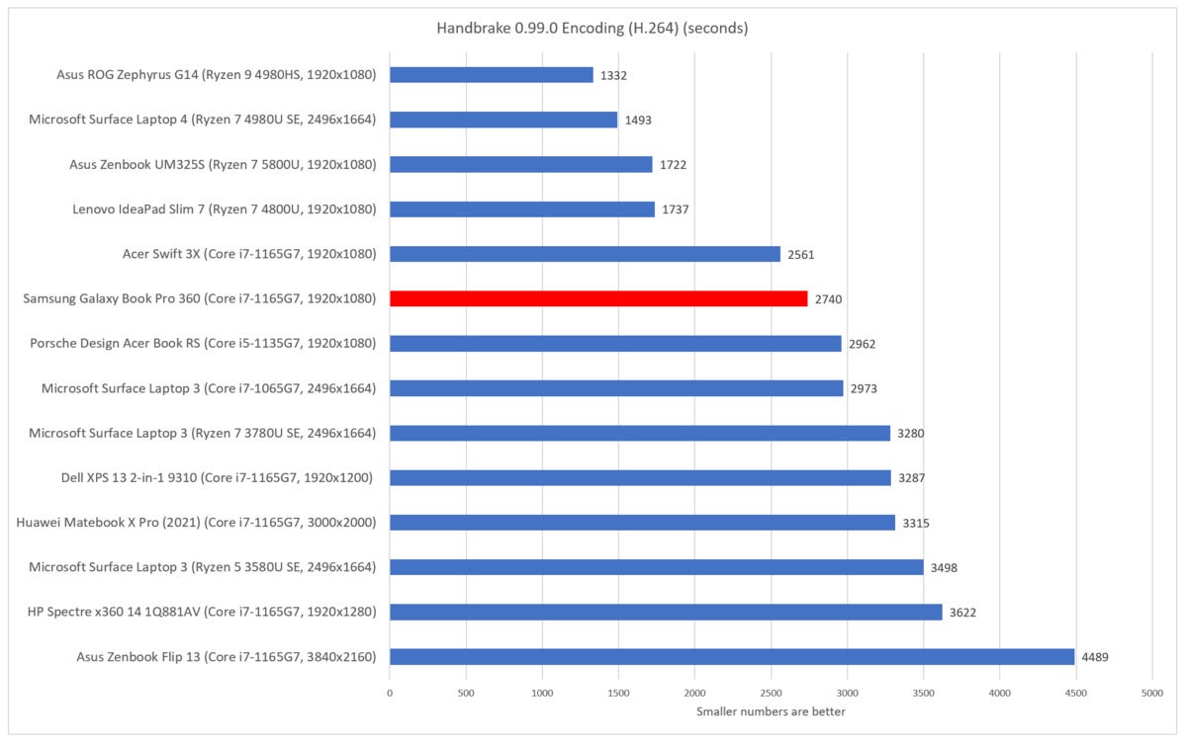Select the Lenovo IdeaPad Slim 7 bar

tap(522, 209)
